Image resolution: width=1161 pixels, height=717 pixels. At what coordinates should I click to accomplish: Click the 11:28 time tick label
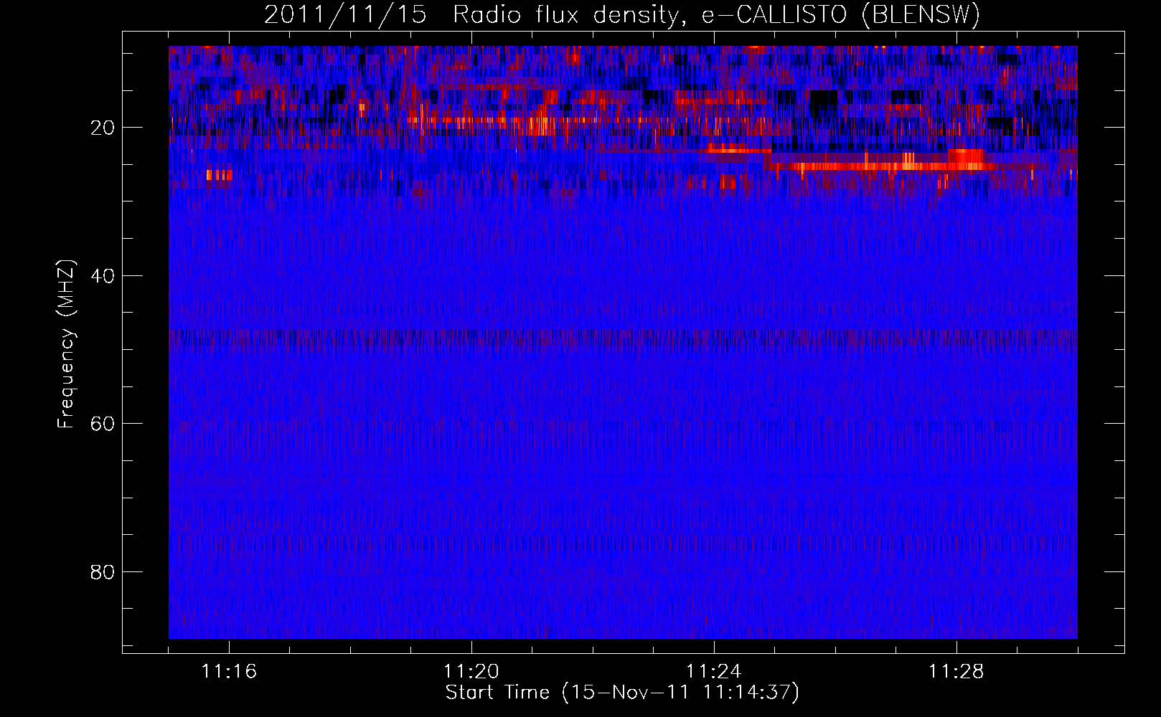click(956, 672)
